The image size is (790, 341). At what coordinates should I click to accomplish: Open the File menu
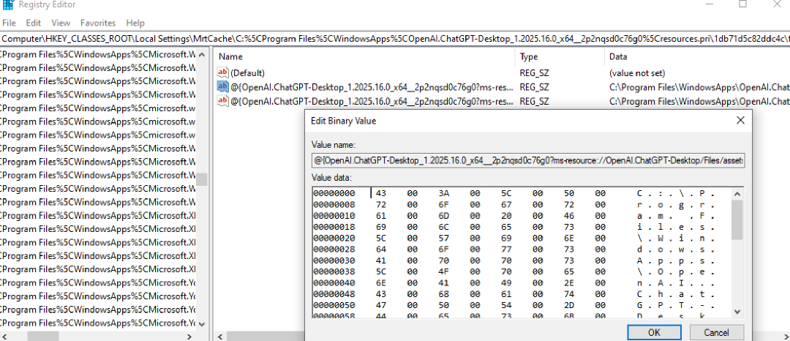9,23
